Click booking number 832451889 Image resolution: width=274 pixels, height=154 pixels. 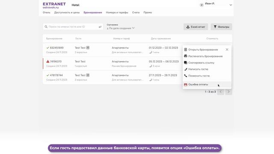coord(57,47)
